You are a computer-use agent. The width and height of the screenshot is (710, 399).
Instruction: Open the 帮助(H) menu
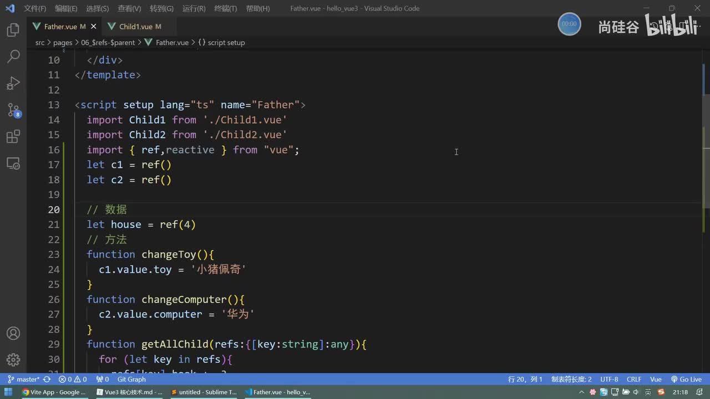257,8
